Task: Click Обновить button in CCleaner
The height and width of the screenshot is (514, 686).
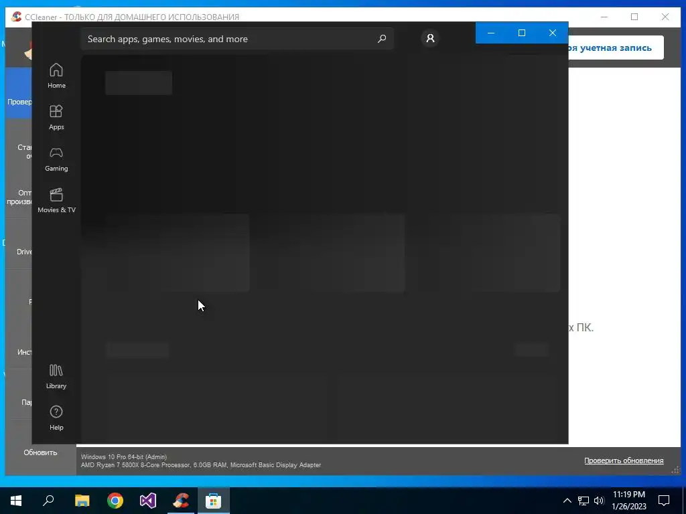Action: pos(40,452)
